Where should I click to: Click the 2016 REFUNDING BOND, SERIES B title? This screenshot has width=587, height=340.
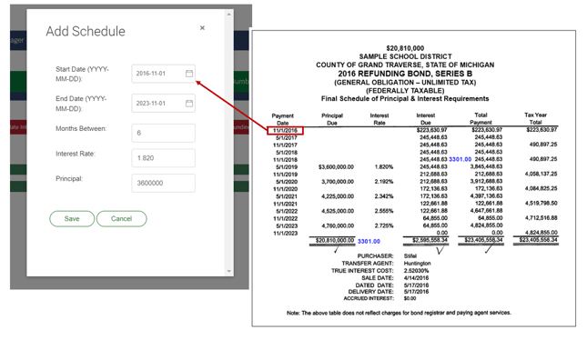click(405, 74)
